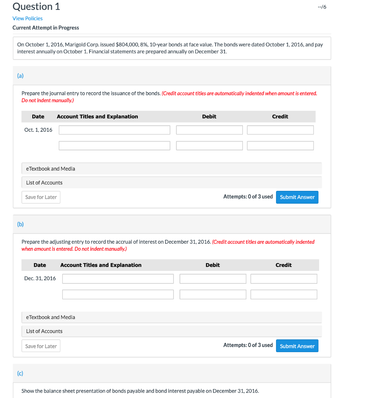Open the List of Accounts for part (b)
383x398 pixels.
pos(44,331)
